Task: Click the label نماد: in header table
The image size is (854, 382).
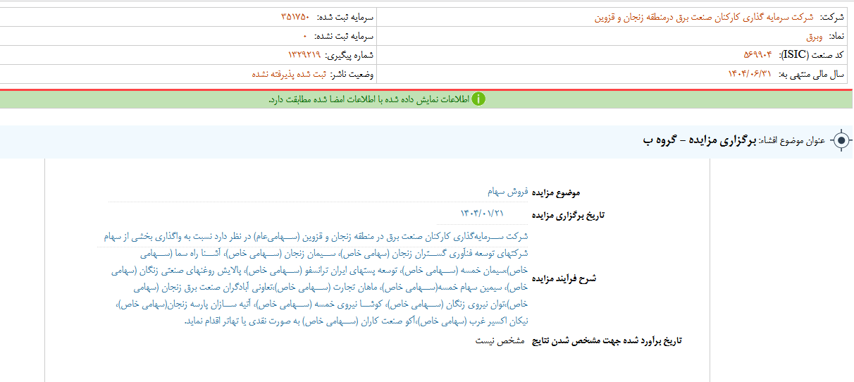Action: click(836, 37)
